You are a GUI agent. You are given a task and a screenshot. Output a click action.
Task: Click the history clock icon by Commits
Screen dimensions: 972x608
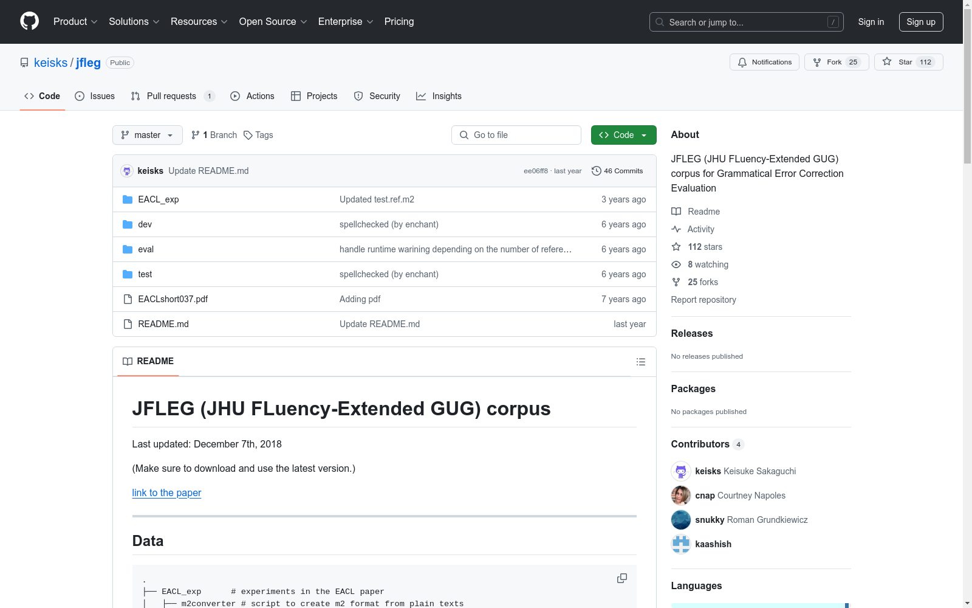[597, 171]
